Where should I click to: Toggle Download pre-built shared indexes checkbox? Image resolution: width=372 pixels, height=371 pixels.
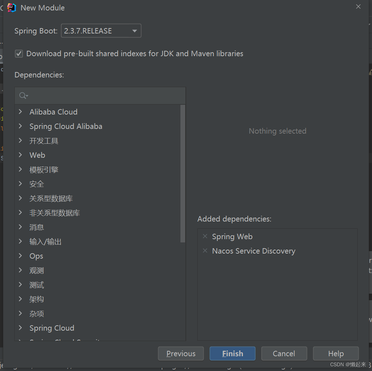[19, 54]
